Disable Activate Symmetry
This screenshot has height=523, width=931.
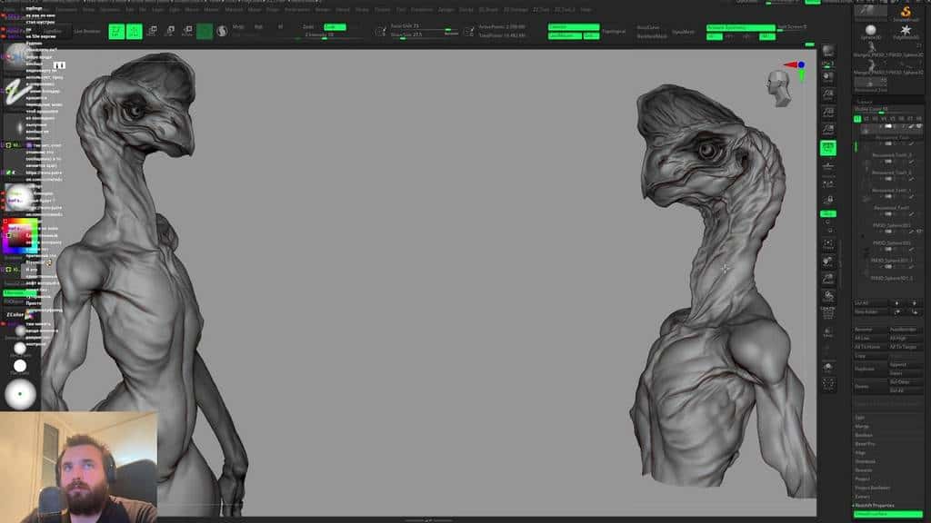[x=740, y=27]
